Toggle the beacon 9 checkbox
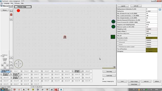This screenshot has width=162, height=91. click(x=1, y=74)
